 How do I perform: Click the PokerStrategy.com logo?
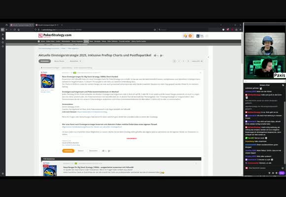click(x=55, y=35)
